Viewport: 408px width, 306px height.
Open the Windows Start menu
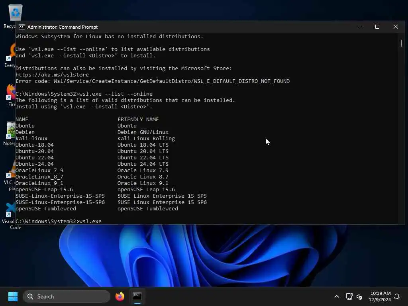pos(13,296)
